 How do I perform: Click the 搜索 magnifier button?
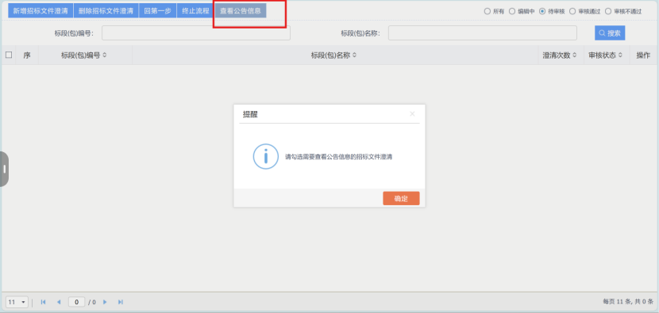click(610, 33)
